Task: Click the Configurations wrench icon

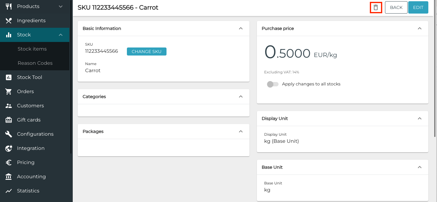Action: point(9,134)
